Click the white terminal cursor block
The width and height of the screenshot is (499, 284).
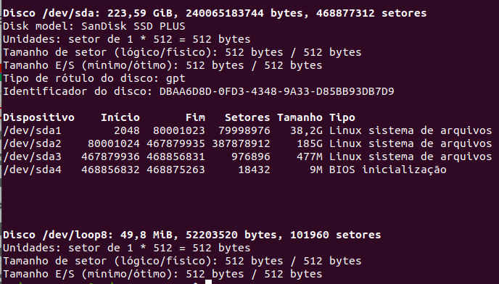tap(208, 282)
